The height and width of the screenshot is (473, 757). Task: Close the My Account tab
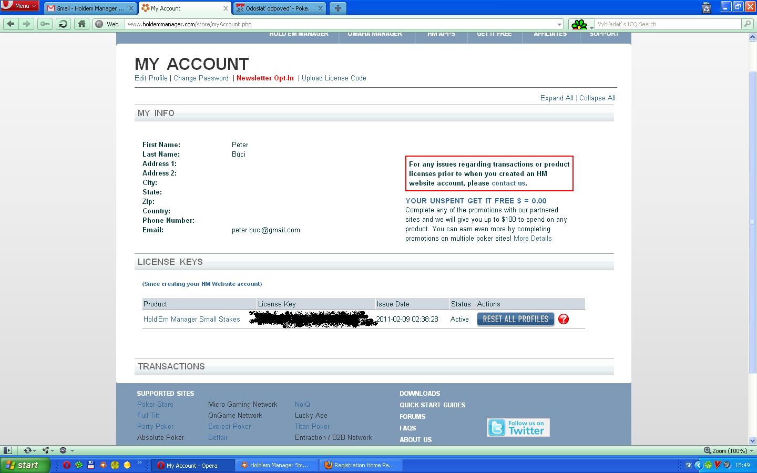click(x=226, y=8)
